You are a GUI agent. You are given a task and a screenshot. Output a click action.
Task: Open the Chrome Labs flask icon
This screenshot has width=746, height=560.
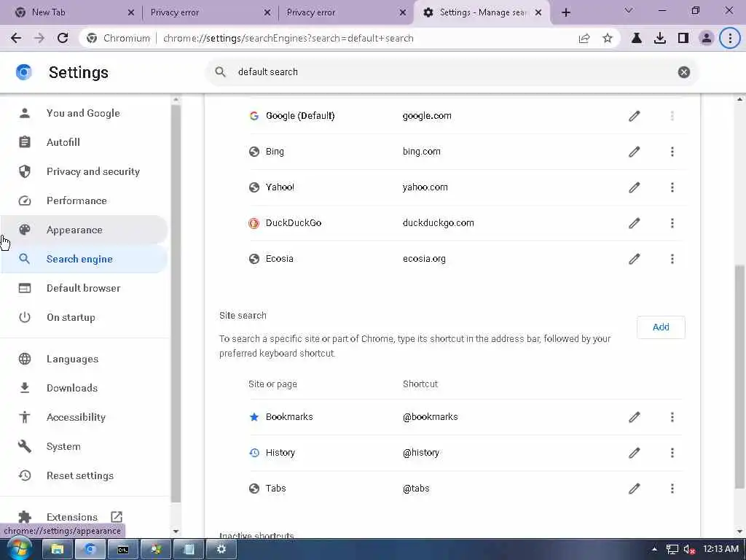tap(636, 38)
